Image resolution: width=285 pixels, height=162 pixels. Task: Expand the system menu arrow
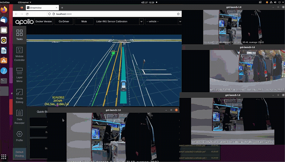[283, 2]
